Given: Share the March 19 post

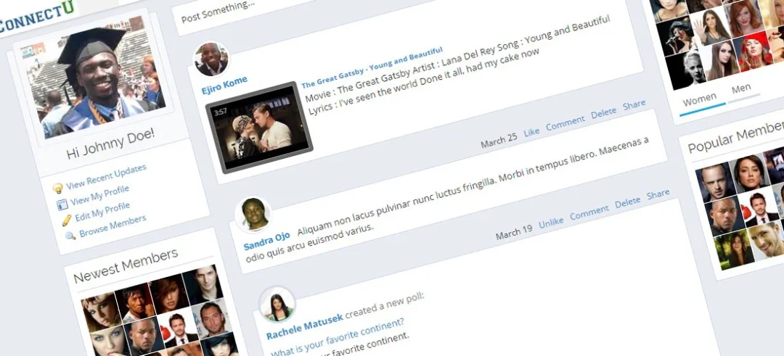Looking at the screenshot, I should point(658,194).
